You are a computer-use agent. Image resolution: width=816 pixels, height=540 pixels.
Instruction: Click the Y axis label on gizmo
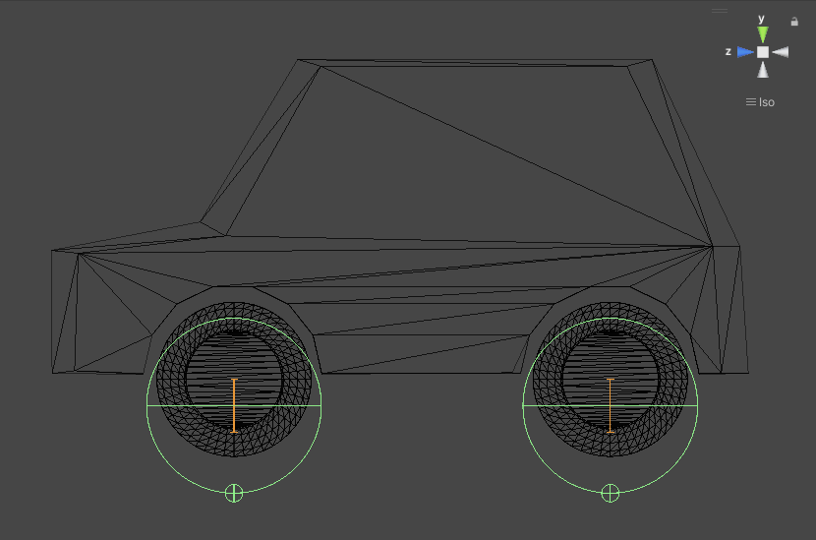[762, 19]
